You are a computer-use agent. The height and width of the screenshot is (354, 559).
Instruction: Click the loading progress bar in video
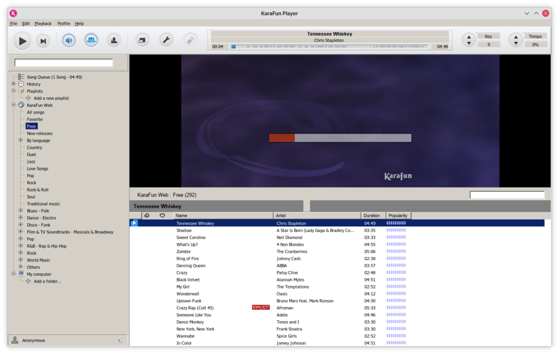click(340, 138)
